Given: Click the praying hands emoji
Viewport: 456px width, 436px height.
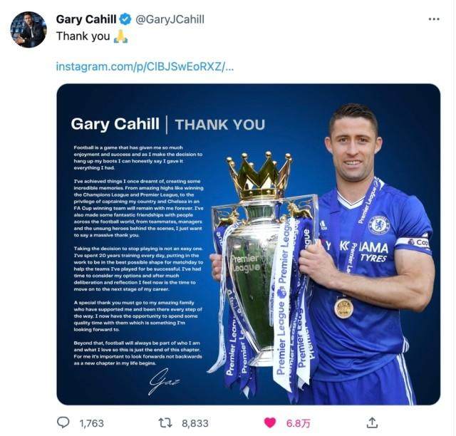Looking at the screenshot, I should 120,36.
